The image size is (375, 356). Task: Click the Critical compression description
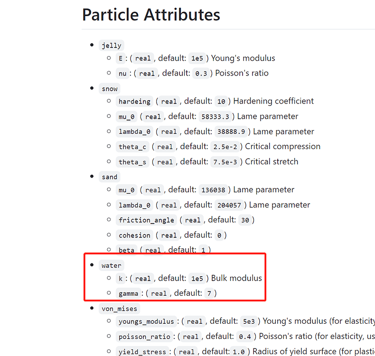(283, 146)
